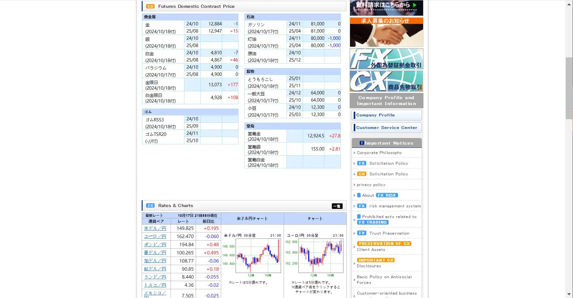573x298 pixels.
Task: Click the 金限日 price 13,073
Action: pyautogui.click(x=215, y=85)
